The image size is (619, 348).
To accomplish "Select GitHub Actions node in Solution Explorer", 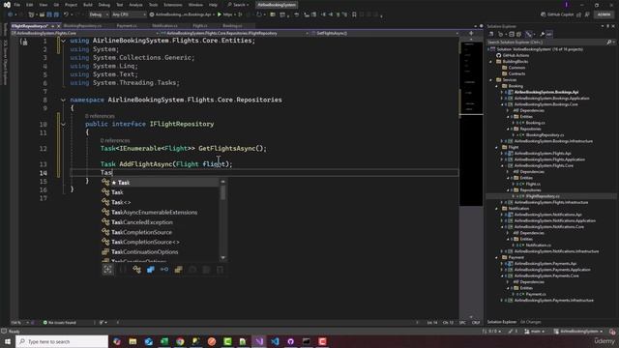I will pos(516,56).
